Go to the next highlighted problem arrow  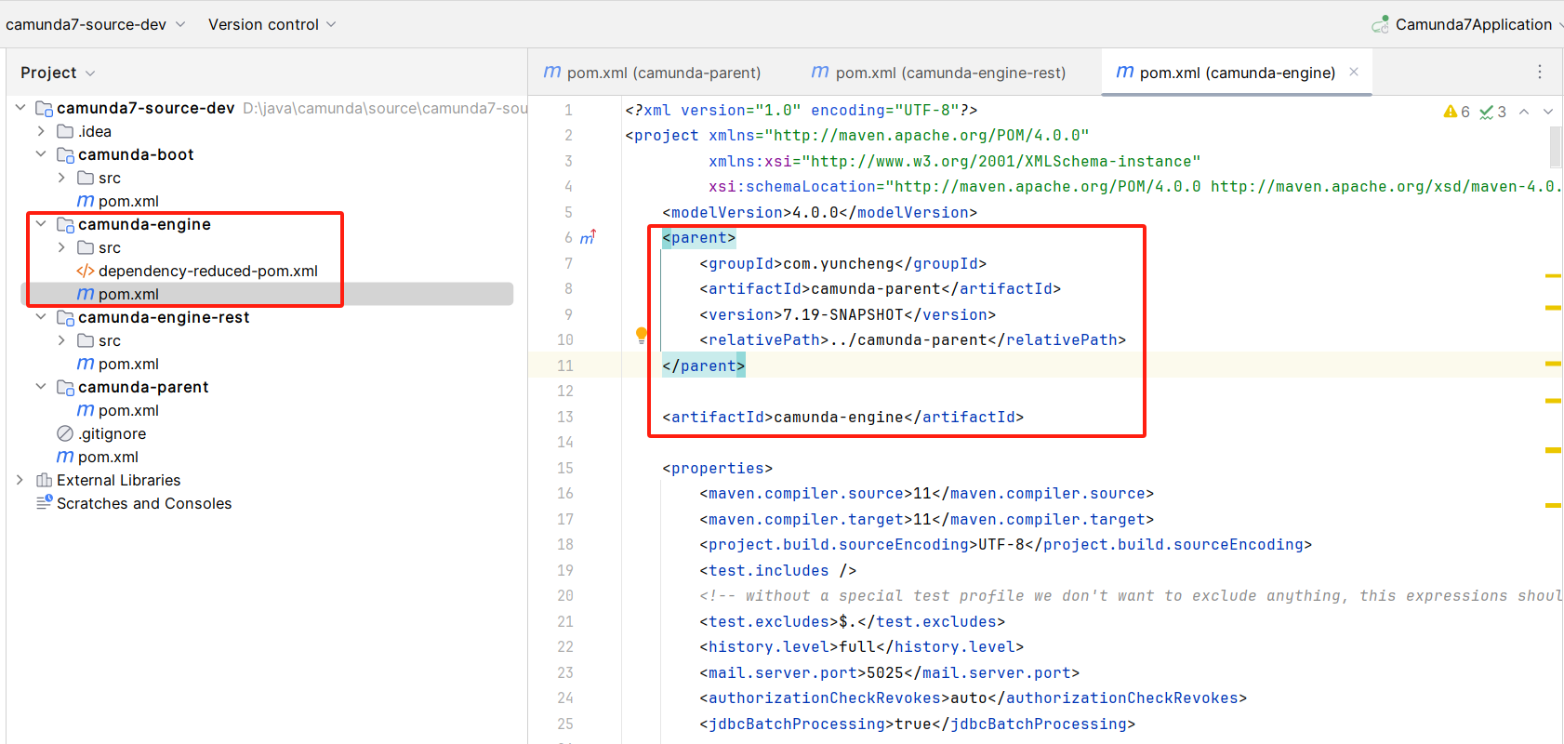click(1548, 112)
